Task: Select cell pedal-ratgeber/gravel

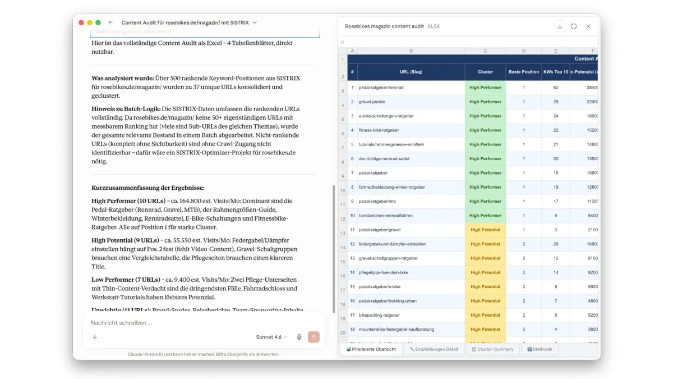Action: click(411, 230)
